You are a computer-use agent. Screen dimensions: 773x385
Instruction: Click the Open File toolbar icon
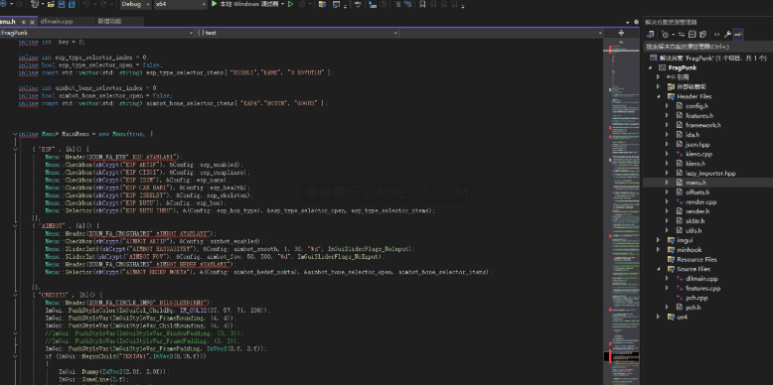pyautogui.click(x=52, y=4)
